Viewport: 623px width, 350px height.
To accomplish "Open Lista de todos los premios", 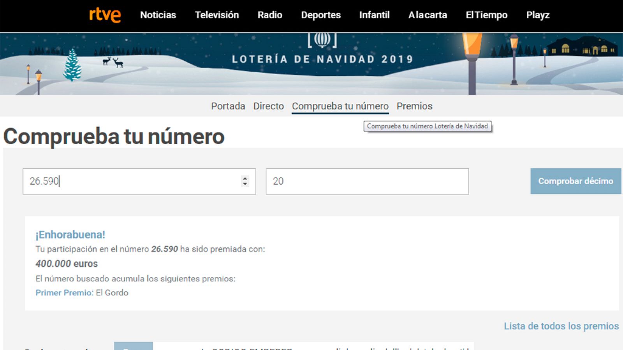I will (561, 326).
